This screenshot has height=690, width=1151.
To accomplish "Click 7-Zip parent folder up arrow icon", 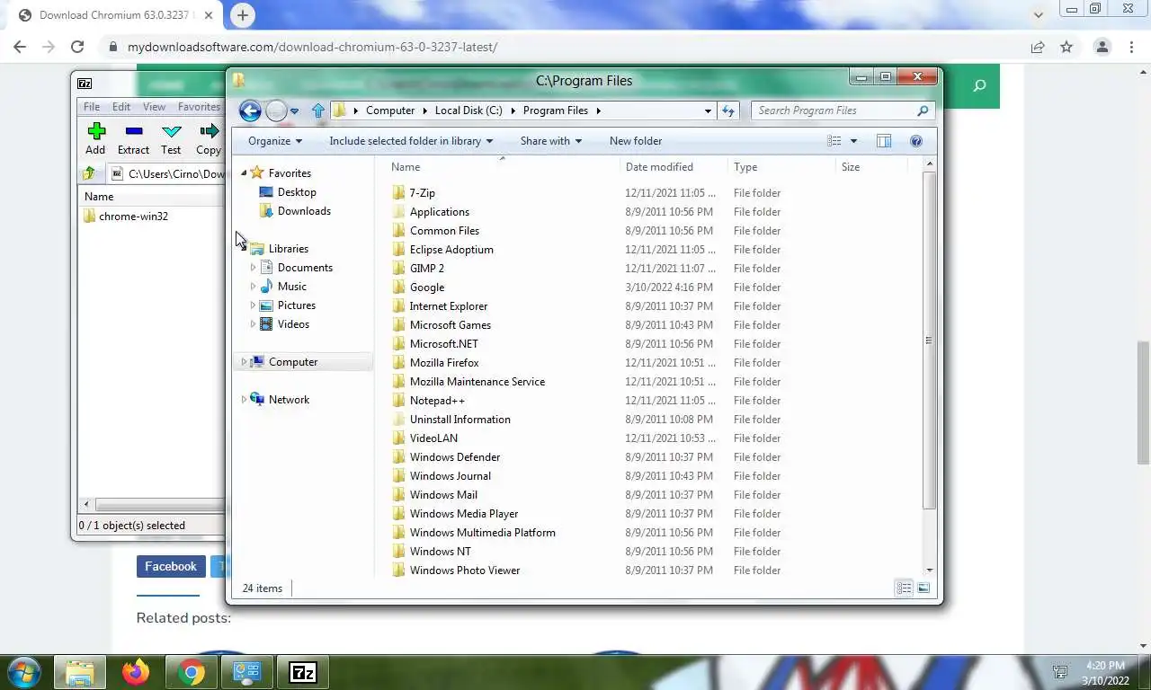I will [89, 173].
